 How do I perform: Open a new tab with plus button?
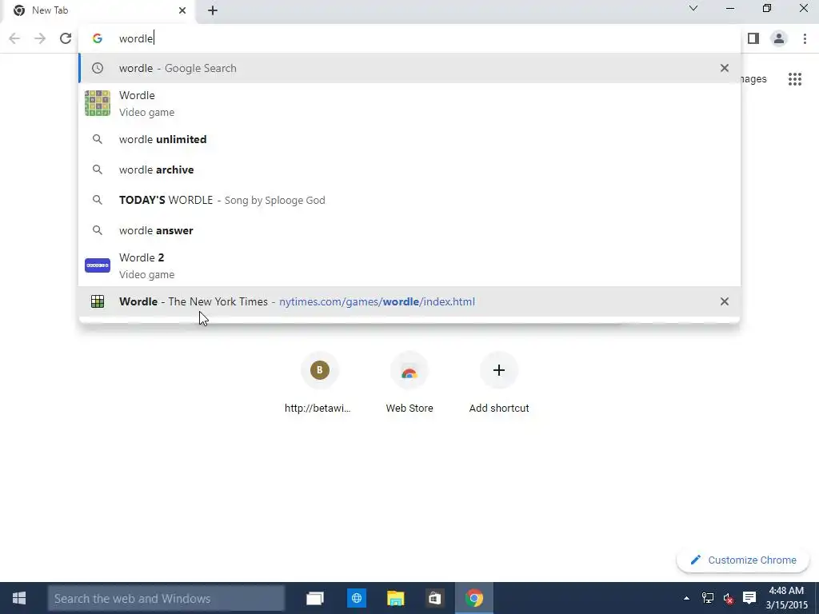(213, 10)
